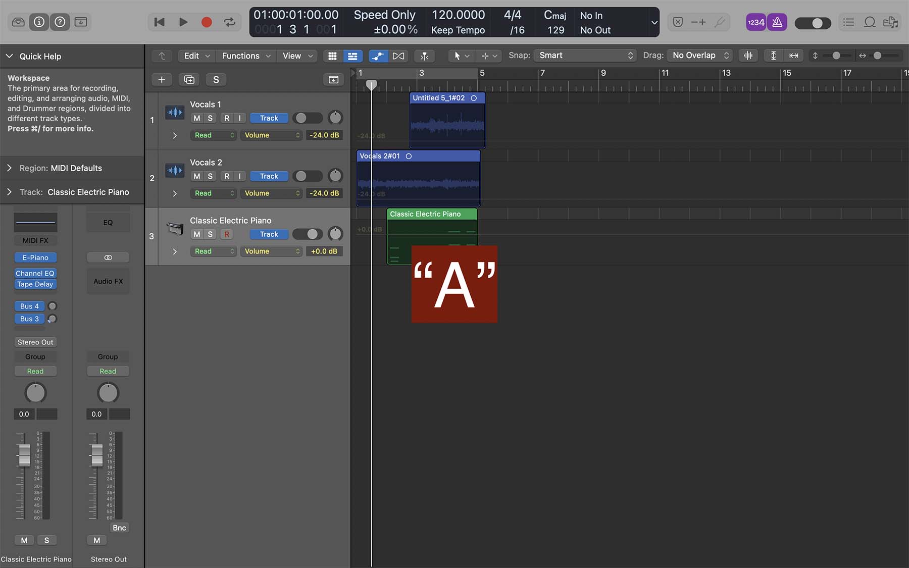Toggle Cycle mode button
909x568 pixels.
pos(229,22)
